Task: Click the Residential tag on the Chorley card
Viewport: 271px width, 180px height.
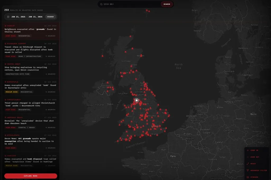Action: 24,36
